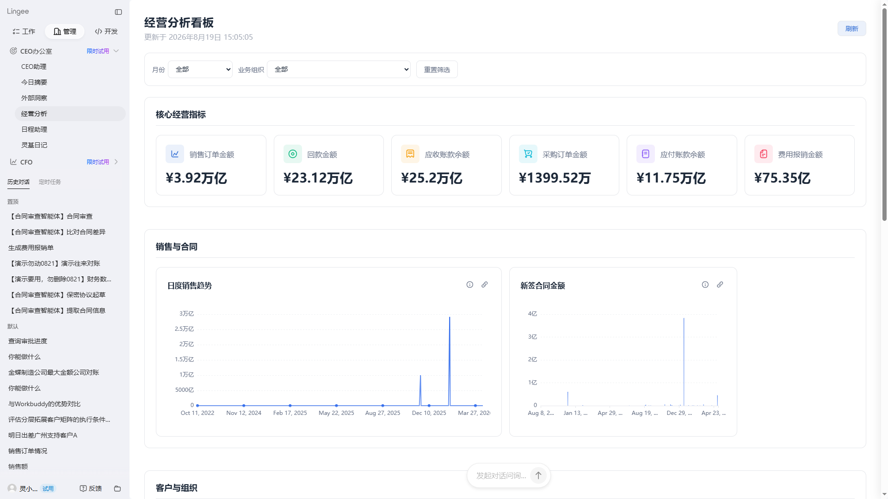888x499 pixels.
Task: Open 定时任务 tab
Action: pyautogui.click(x=50, y=182)
